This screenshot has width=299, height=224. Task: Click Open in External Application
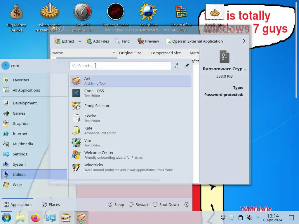tap(194, 41)
